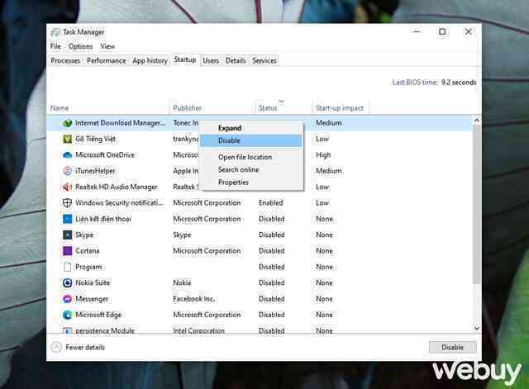Screen dimensions: 529x389
Task: Select the iTunesHelper row name
Action: pyautogui.click(x=95, y=171)
